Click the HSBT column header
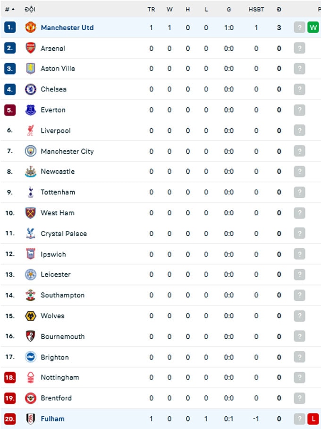321x429 pixels. click(x=256, y=9)
